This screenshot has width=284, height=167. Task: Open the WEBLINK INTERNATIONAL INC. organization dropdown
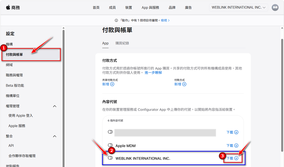(x=239, y=7)
